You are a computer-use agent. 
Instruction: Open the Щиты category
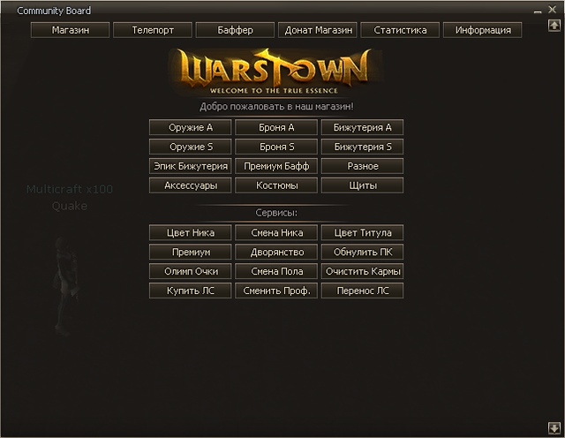click(362, 185)
